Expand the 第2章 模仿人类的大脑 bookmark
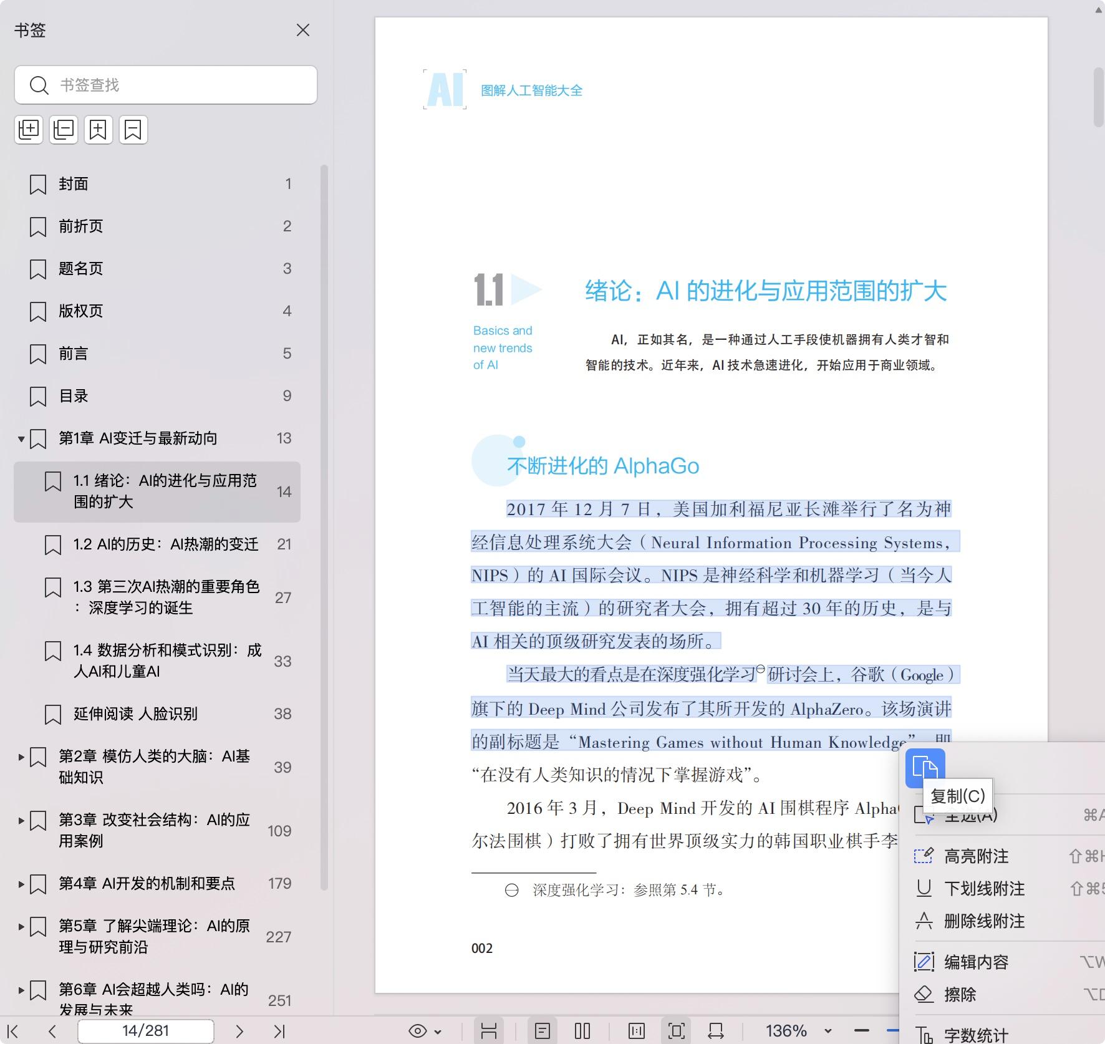This screenshot has width=1105, height=1044. (x=21, y=757)
